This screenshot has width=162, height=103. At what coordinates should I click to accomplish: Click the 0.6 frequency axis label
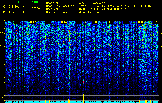(x=2, y=98)
